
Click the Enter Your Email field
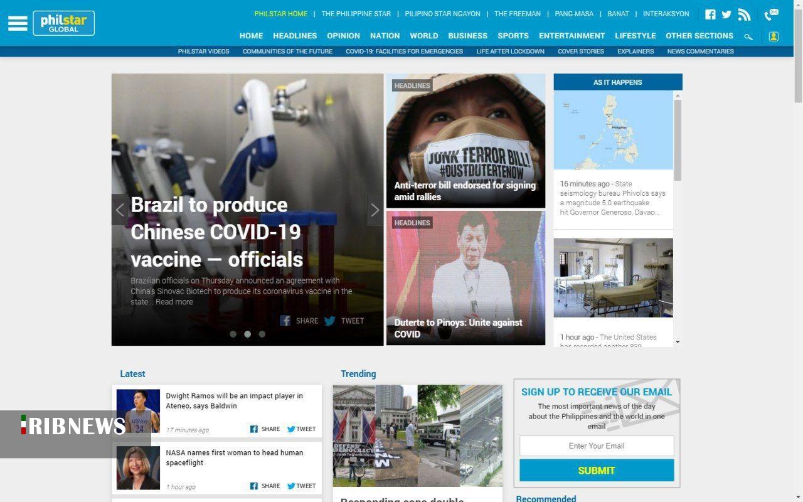(596, 446)
